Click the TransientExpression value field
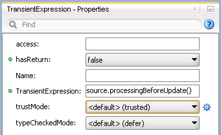Viewport: 221px width, 135px height. point(143,91)
